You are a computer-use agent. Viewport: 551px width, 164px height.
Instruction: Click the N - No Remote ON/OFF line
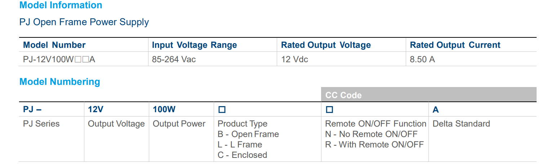coord(371,135)
